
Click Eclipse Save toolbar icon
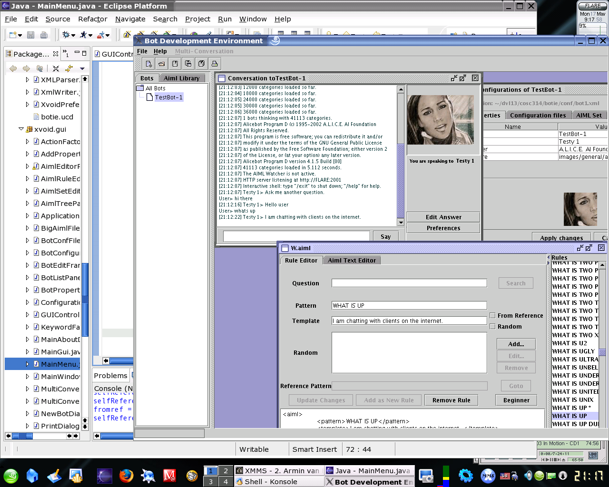(31, 35)
